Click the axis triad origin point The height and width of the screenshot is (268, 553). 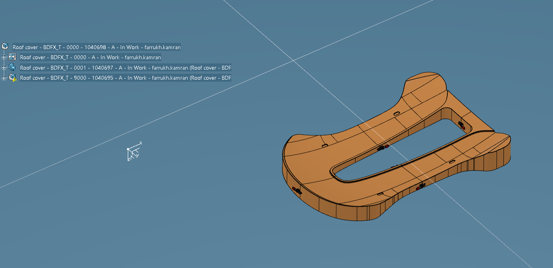coord(128,149)
